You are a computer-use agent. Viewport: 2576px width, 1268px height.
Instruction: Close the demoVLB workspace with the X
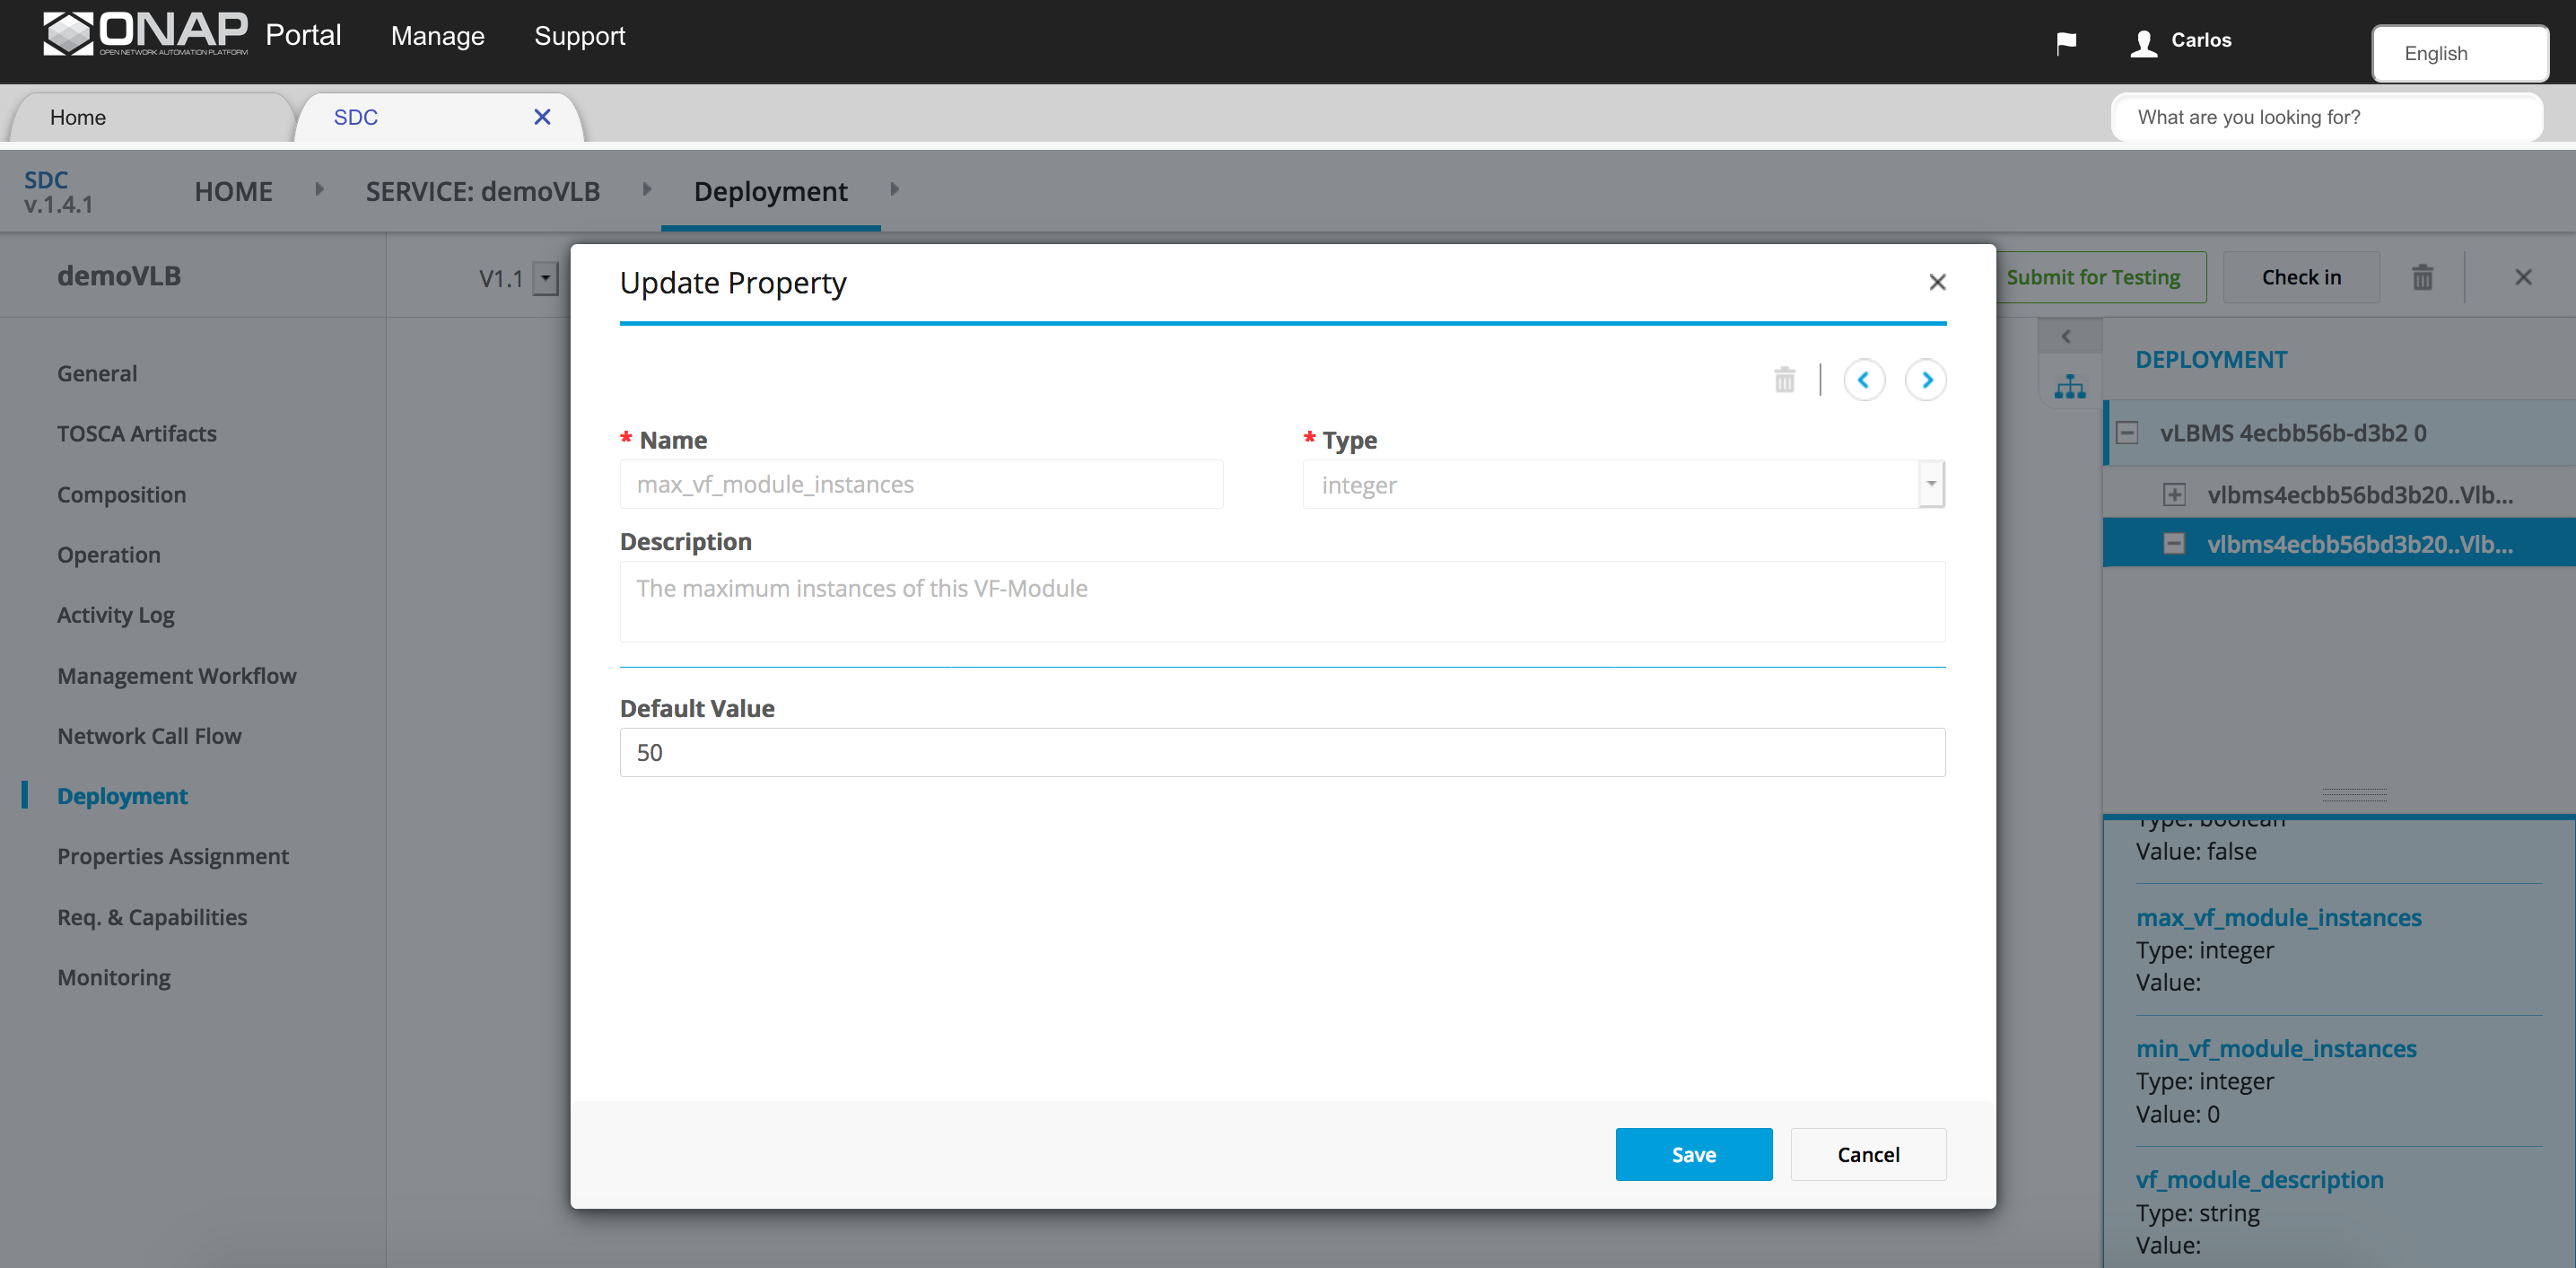pos(2523,277)
